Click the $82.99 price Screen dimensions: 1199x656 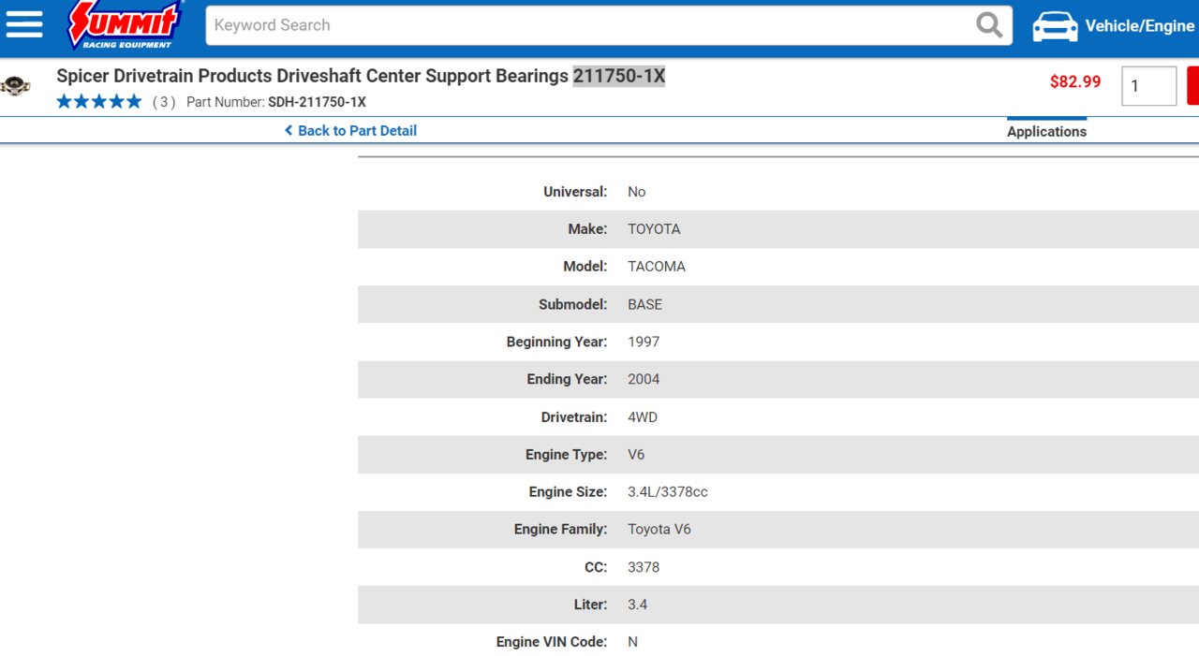coord(1075,81)
